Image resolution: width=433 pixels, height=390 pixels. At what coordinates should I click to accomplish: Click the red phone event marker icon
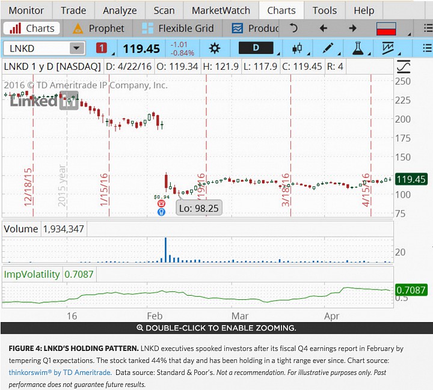(x=161, y=204)
